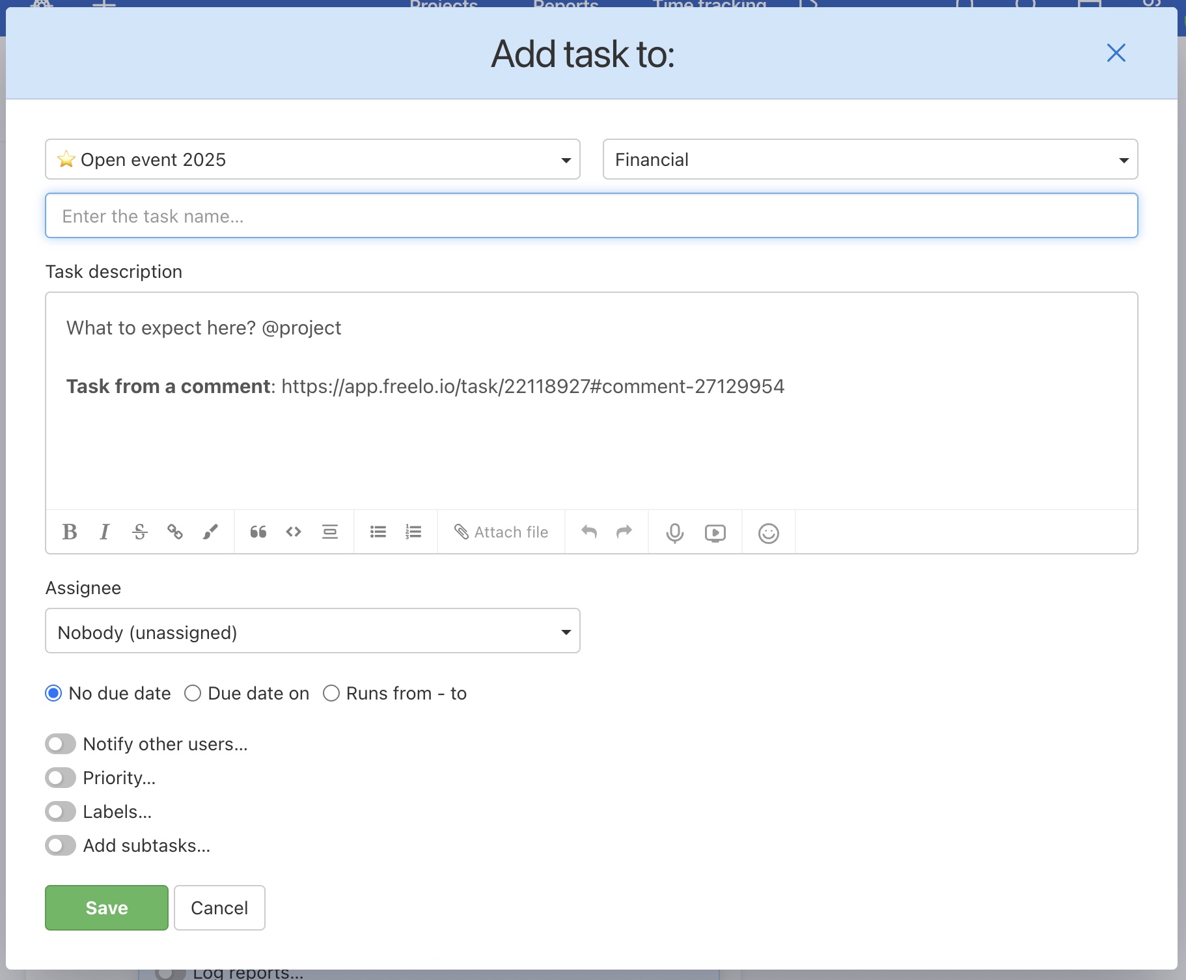Insert a block quote
This screenshot has height=980, width=1186.
point(258,532)
